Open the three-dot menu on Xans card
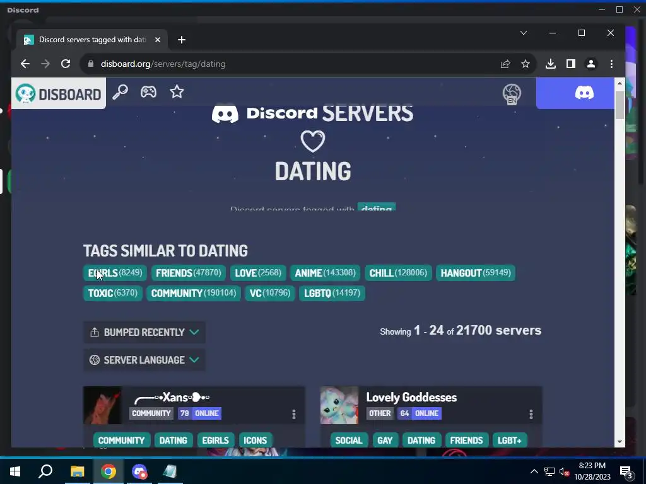 pos(294,414)
